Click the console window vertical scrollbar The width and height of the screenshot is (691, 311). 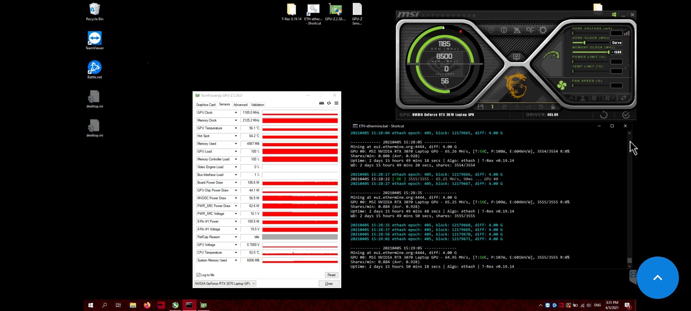(x=629, y=199)
